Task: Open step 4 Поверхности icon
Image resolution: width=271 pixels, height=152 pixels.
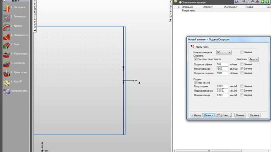Action: point(6,36)
